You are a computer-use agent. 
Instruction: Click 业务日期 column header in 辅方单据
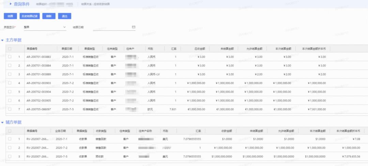click(60, 131)
